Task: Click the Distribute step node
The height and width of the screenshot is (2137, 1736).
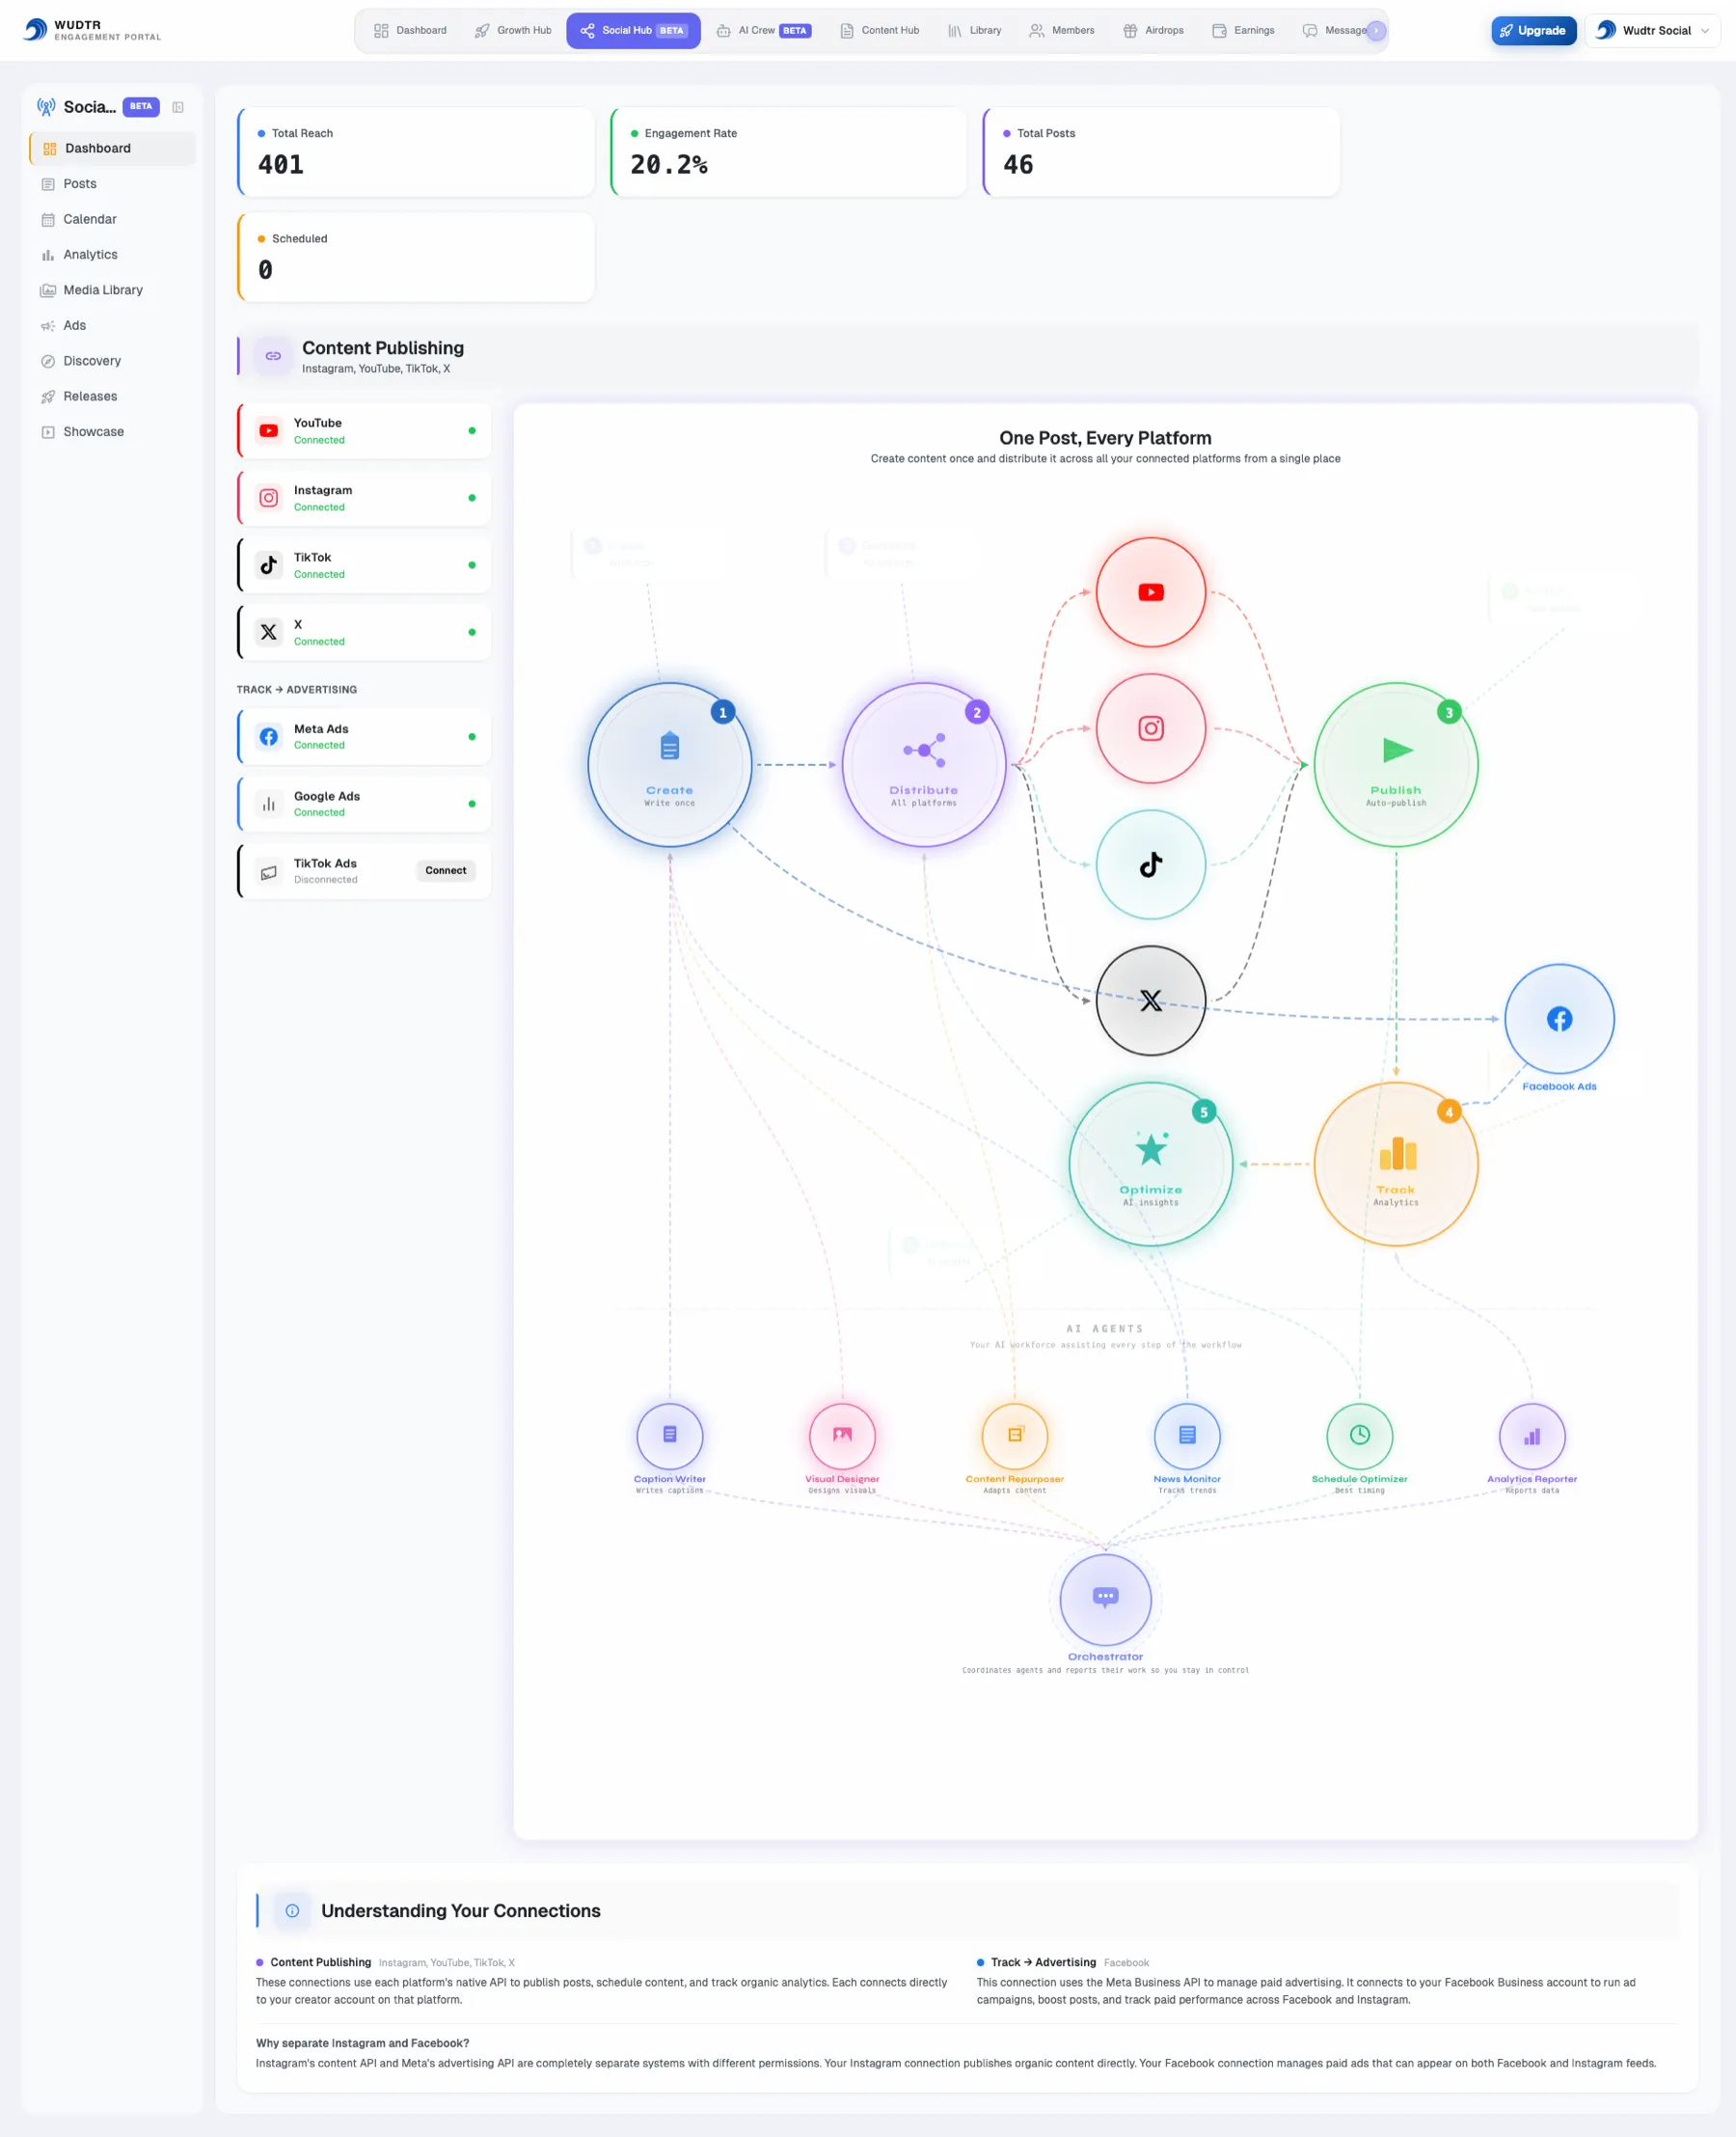Action: pos(924,765)
